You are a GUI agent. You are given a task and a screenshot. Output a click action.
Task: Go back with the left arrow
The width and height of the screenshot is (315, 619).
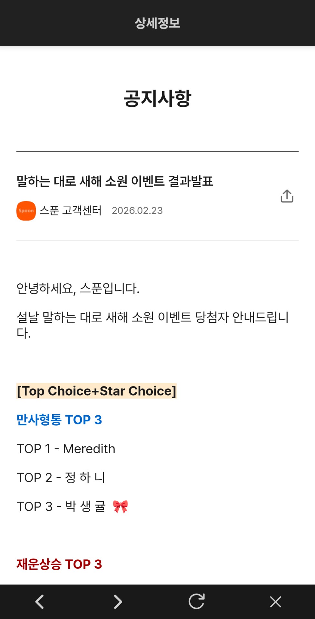click(x=39, y=602)
